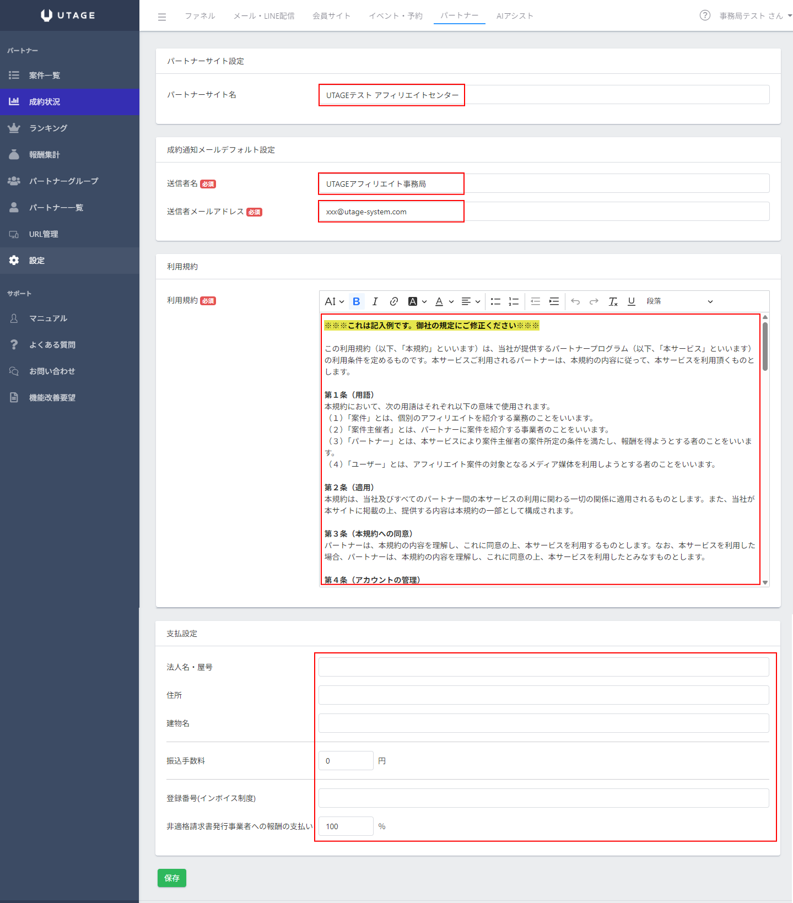Collapse the sidebar with the hamburger icon
Viewport: 793px width, 903px height.
(x=162, y=17)
